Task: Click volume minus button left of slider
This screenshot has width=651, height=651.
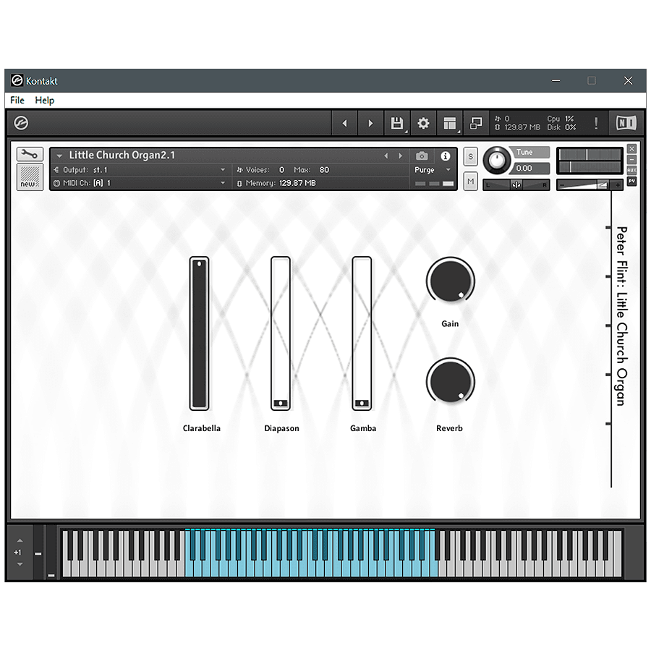Action: coord(562,185)
